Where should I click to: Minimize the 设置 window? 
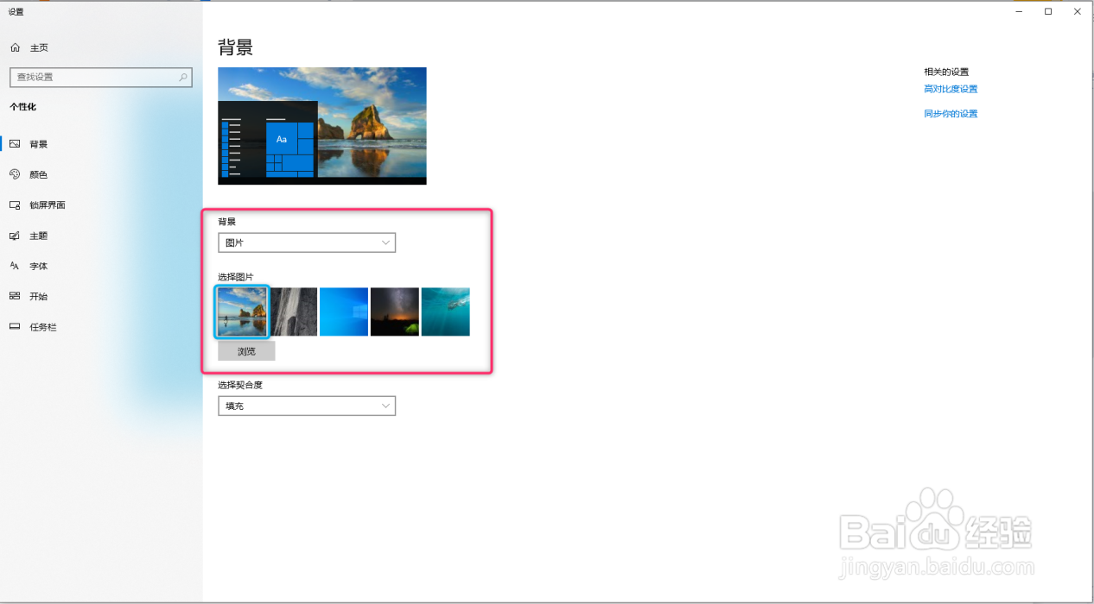pos(1018,11)
